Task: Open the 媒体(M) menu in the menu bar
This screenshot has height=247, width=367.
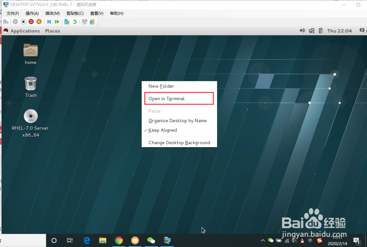Action: coord(53,13)
